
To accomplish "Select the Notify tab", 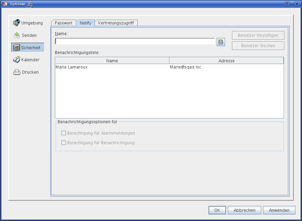I will click(x=85, y=23).
